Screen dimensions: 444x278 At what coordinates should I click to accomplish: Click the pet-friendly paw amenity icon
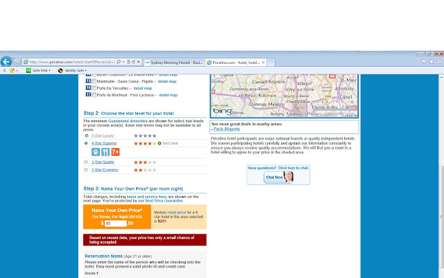coord(96,152)
